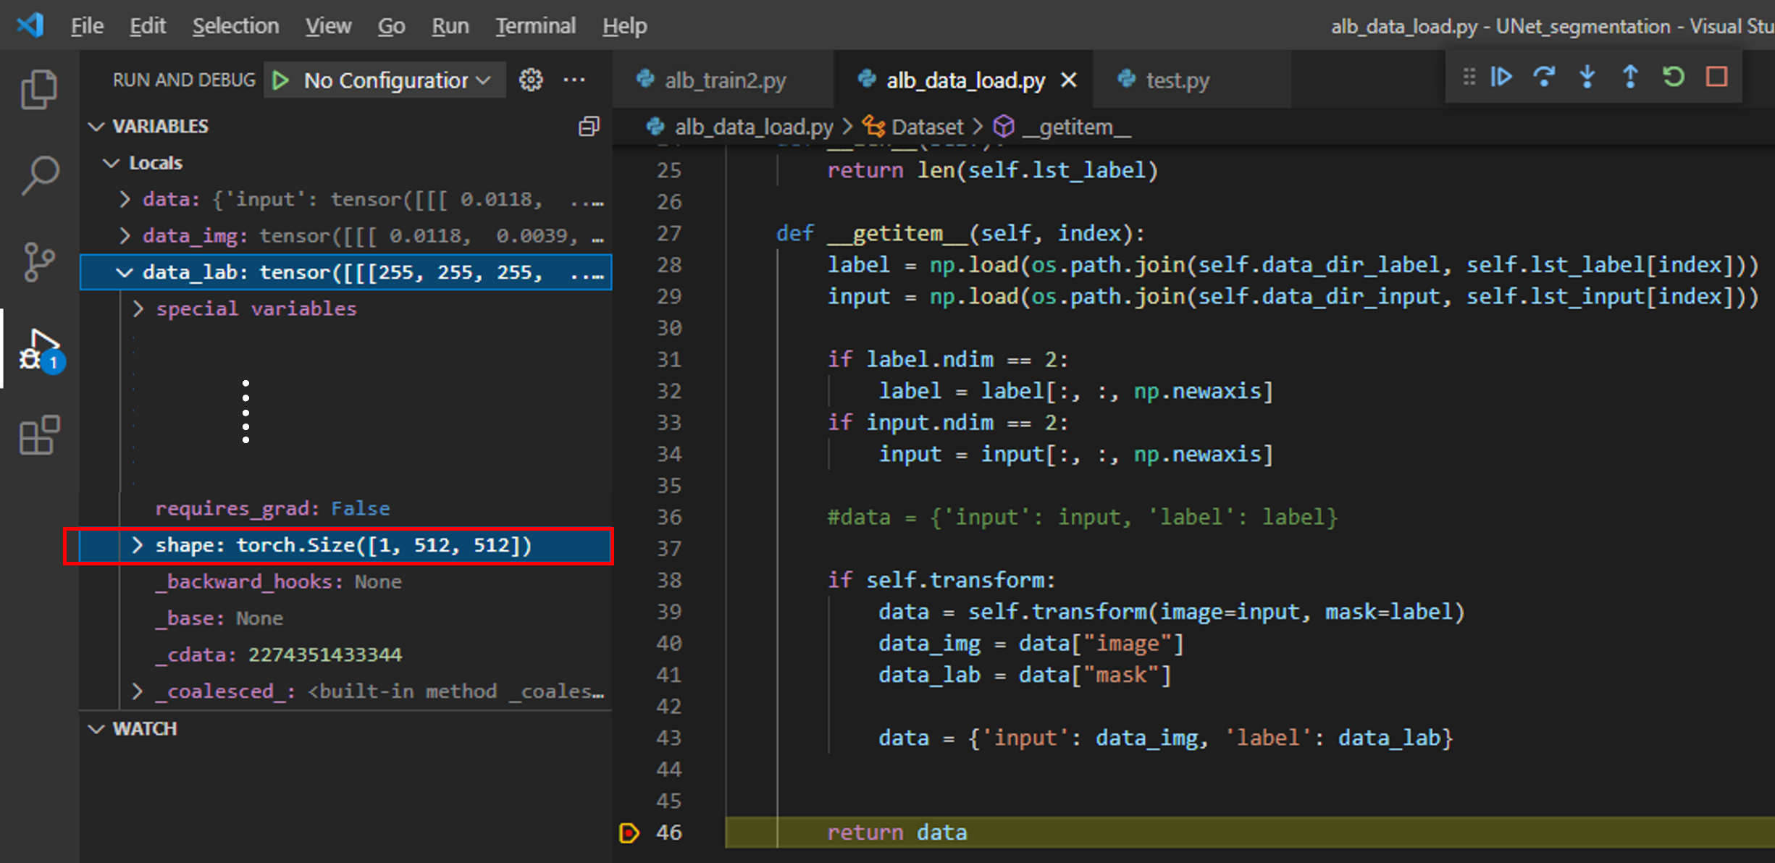Click the green Start Debugging button
Viewport: 1775px width, 863px height.
click(281, 80)
